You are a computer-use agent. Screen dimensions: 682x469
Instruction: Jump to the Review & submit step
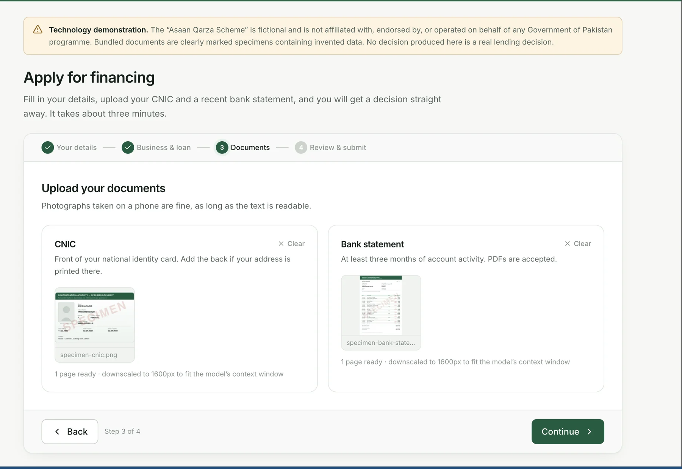tap(338, 147)
